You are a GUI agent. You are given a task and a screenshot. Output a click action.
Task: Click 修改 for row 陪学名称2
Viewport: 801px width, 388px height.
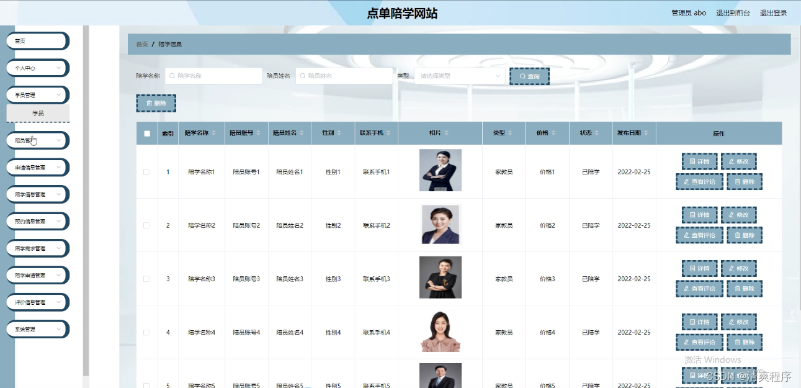click(738, 215)
